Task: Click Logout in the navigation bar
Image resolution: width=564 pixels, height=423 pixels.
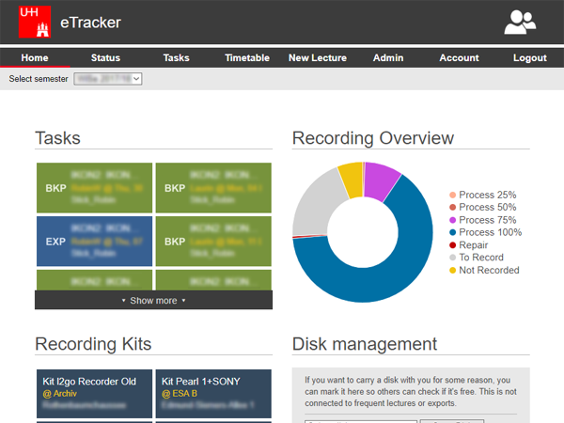Action: click(529, 57)
